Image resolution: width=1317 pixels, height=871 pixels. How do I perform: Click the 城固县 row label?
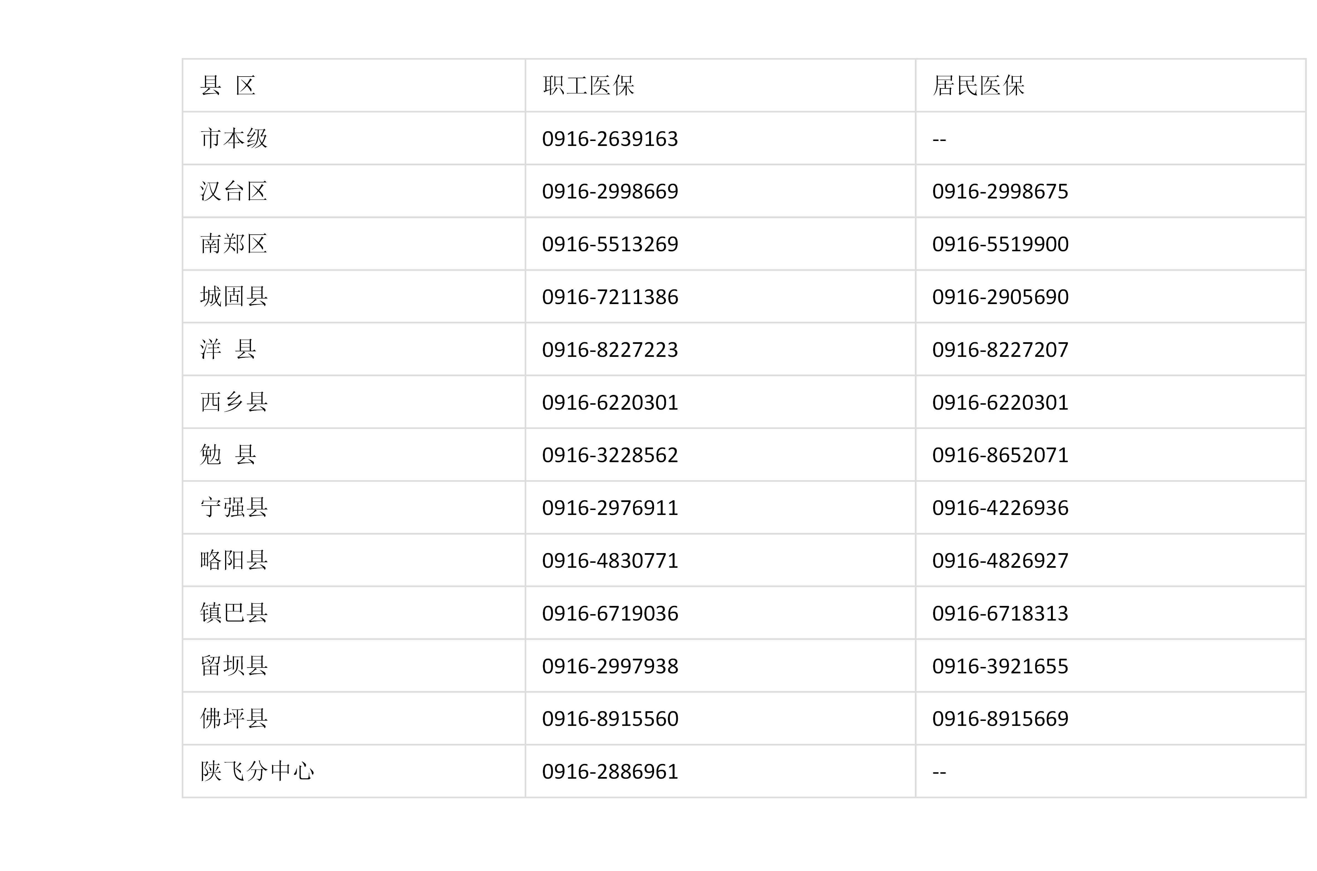click(233, 297)
